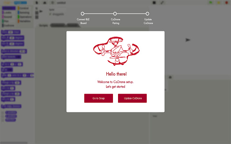Click the green flag run icon

pyautogui.click(x=211, y=3)
